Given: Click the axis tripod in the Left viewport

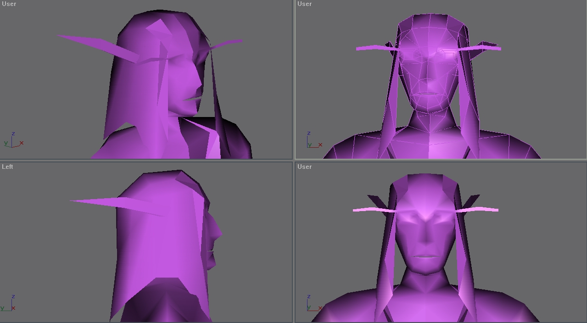Looking at the screenshot, I should click(x=8, y=304).
